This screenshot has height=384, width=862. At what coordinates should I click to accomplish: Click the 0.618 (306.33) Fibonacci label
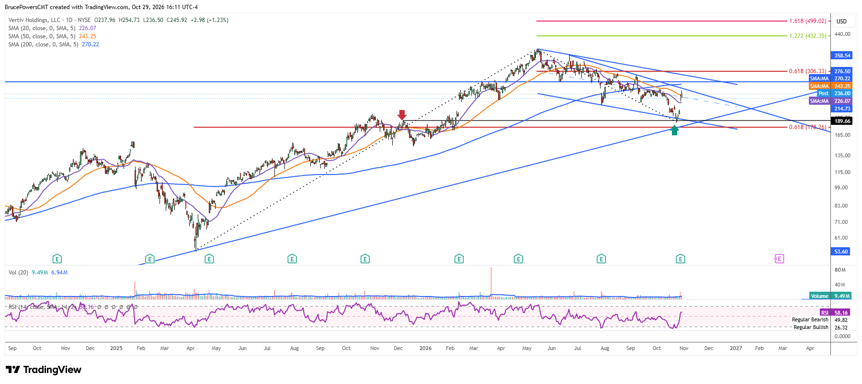click(x=808, y=71)
